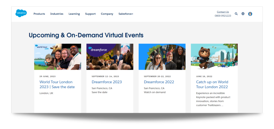Click the phone number 0800 0921223
Screen dimensions: 274x129
223,16
